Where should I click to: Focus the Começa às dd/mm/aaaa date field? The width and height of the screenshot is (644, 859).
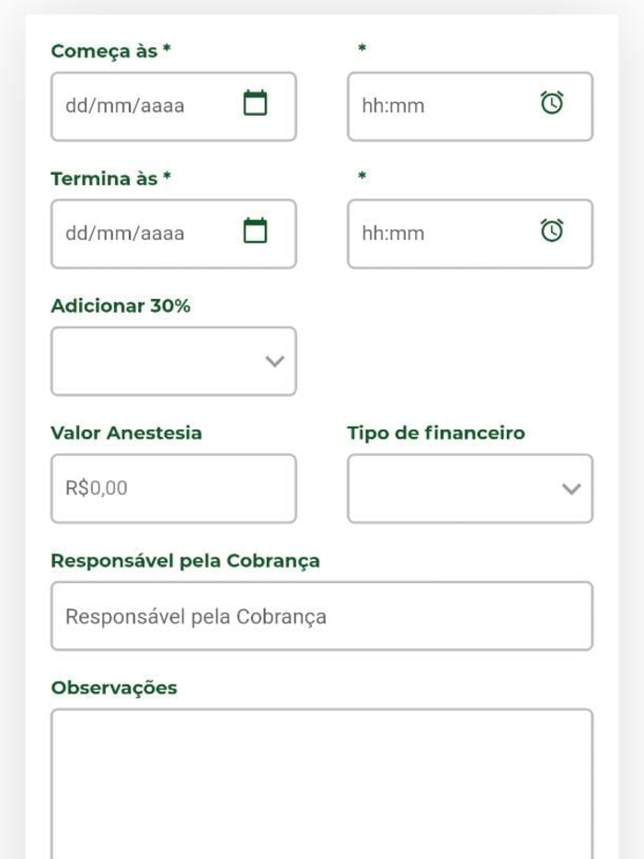tap(174, 107)
